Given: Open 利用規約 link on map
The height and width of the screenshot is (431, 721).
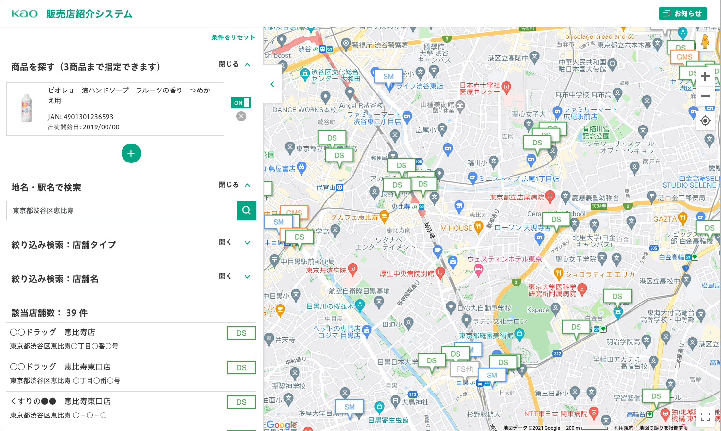Looking at the screenshot, I should 624,428.
